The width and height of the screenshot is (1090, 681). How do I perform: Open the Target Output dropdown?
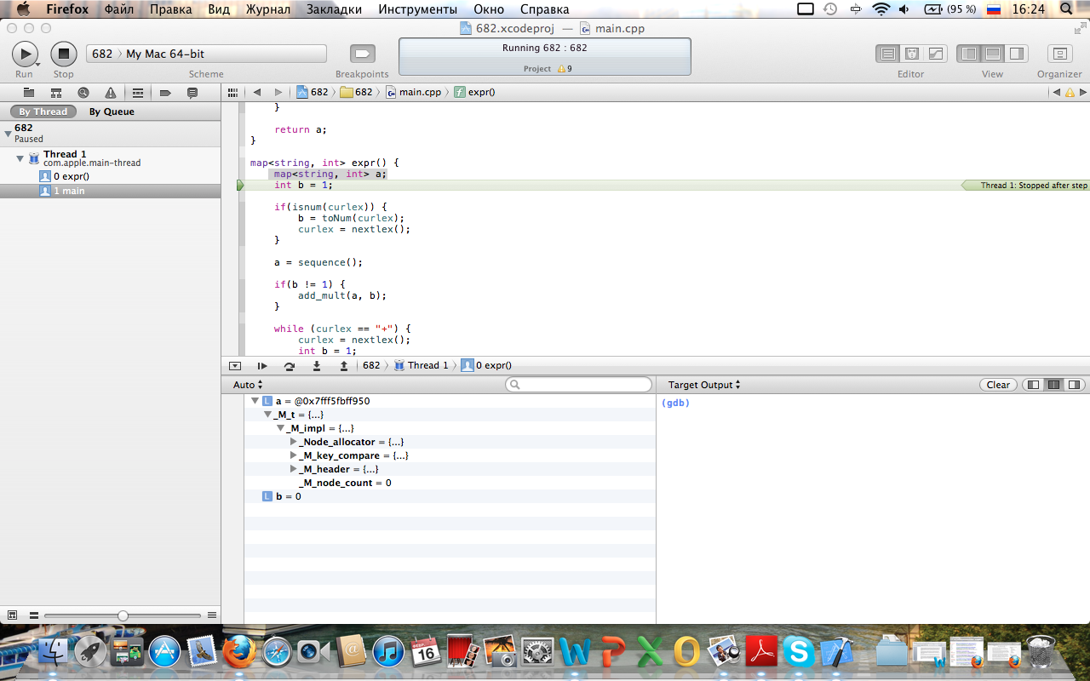[x=704, y=385]
